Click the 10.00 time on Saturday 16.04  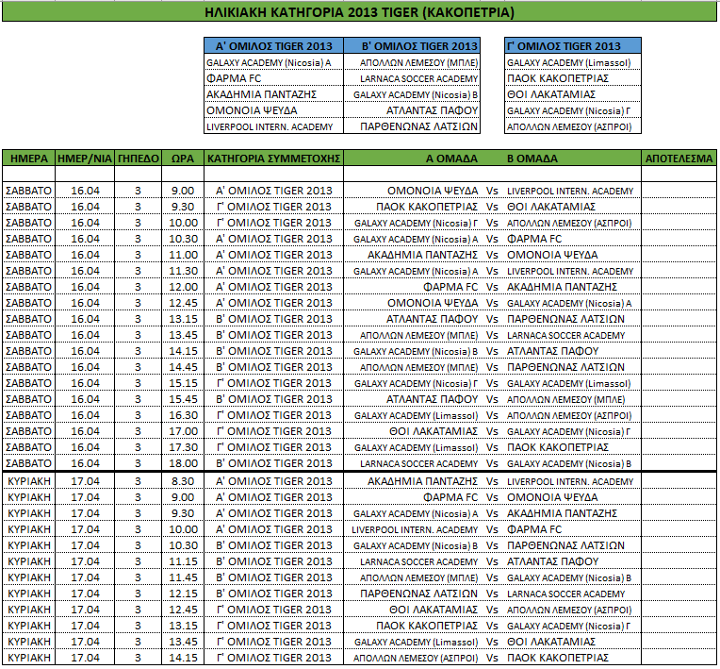183,223
